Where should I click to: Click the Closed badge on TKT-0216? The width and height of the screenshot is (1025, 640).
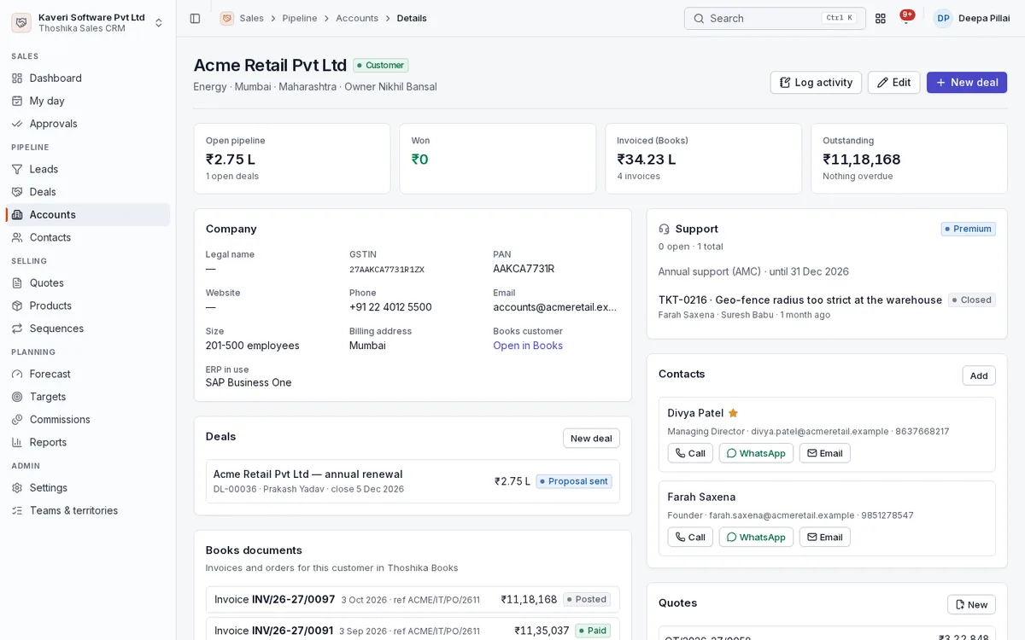tap(972, 300)
